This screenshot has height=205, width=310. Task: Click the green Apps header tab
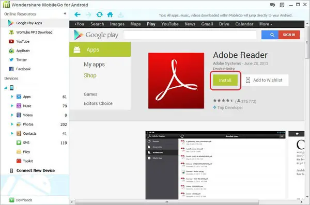point(100,50)
